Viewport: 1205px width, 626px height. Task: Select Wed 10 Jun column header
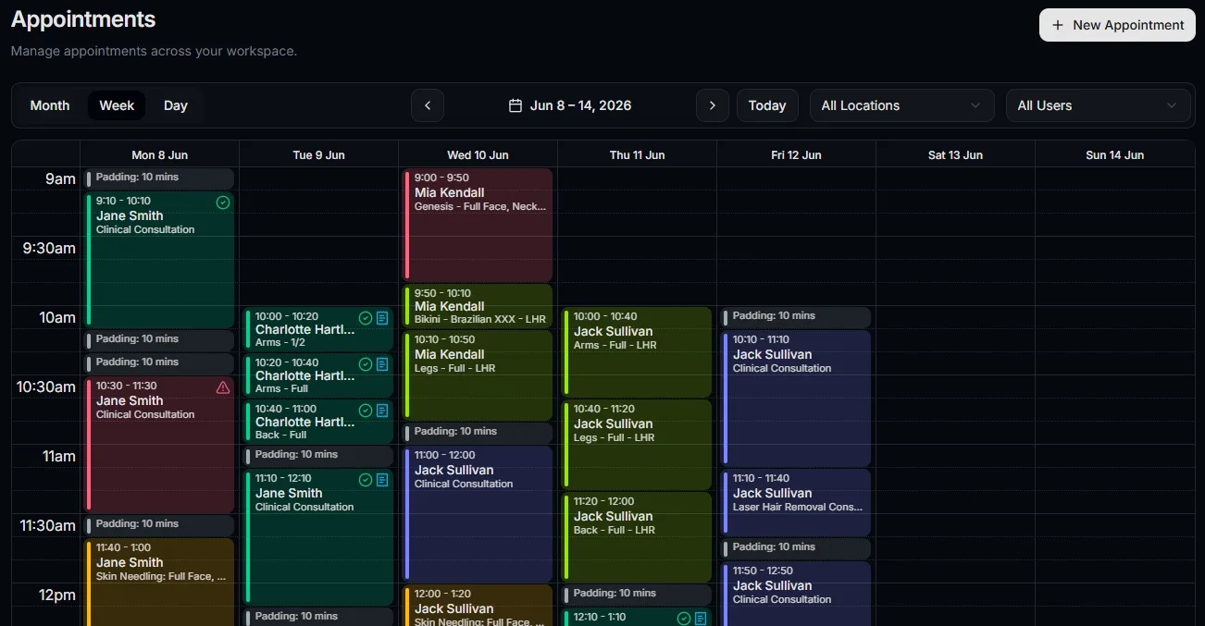(478, 155)
